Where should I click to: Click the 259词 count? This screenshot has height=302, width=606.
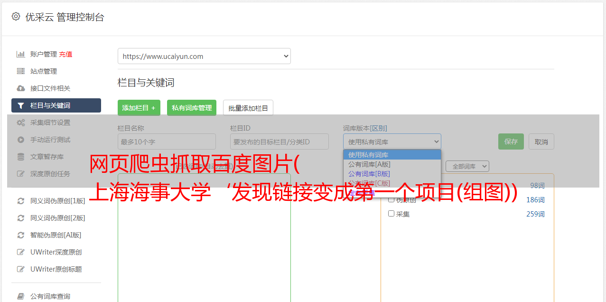pyautogui.click(x=535, y=214)
